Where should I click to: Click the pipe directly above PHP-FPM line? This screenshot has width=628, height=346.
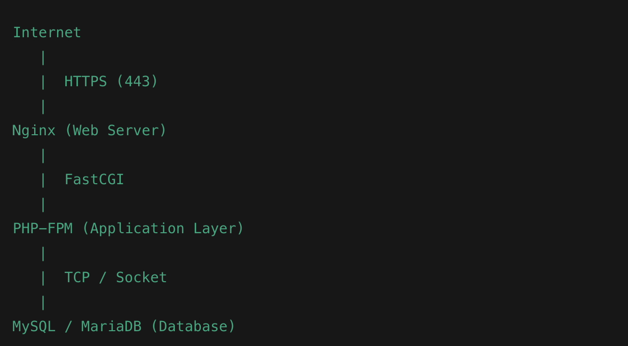click(x=43, y=204)
